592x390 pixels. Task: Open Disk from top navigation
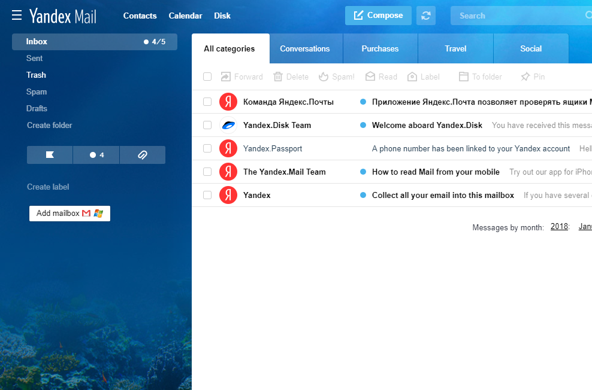pos(222,16)
